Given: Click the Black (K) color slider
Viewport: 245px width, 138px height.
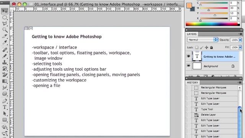Looking at the screenshot, I should coord(214,18).
